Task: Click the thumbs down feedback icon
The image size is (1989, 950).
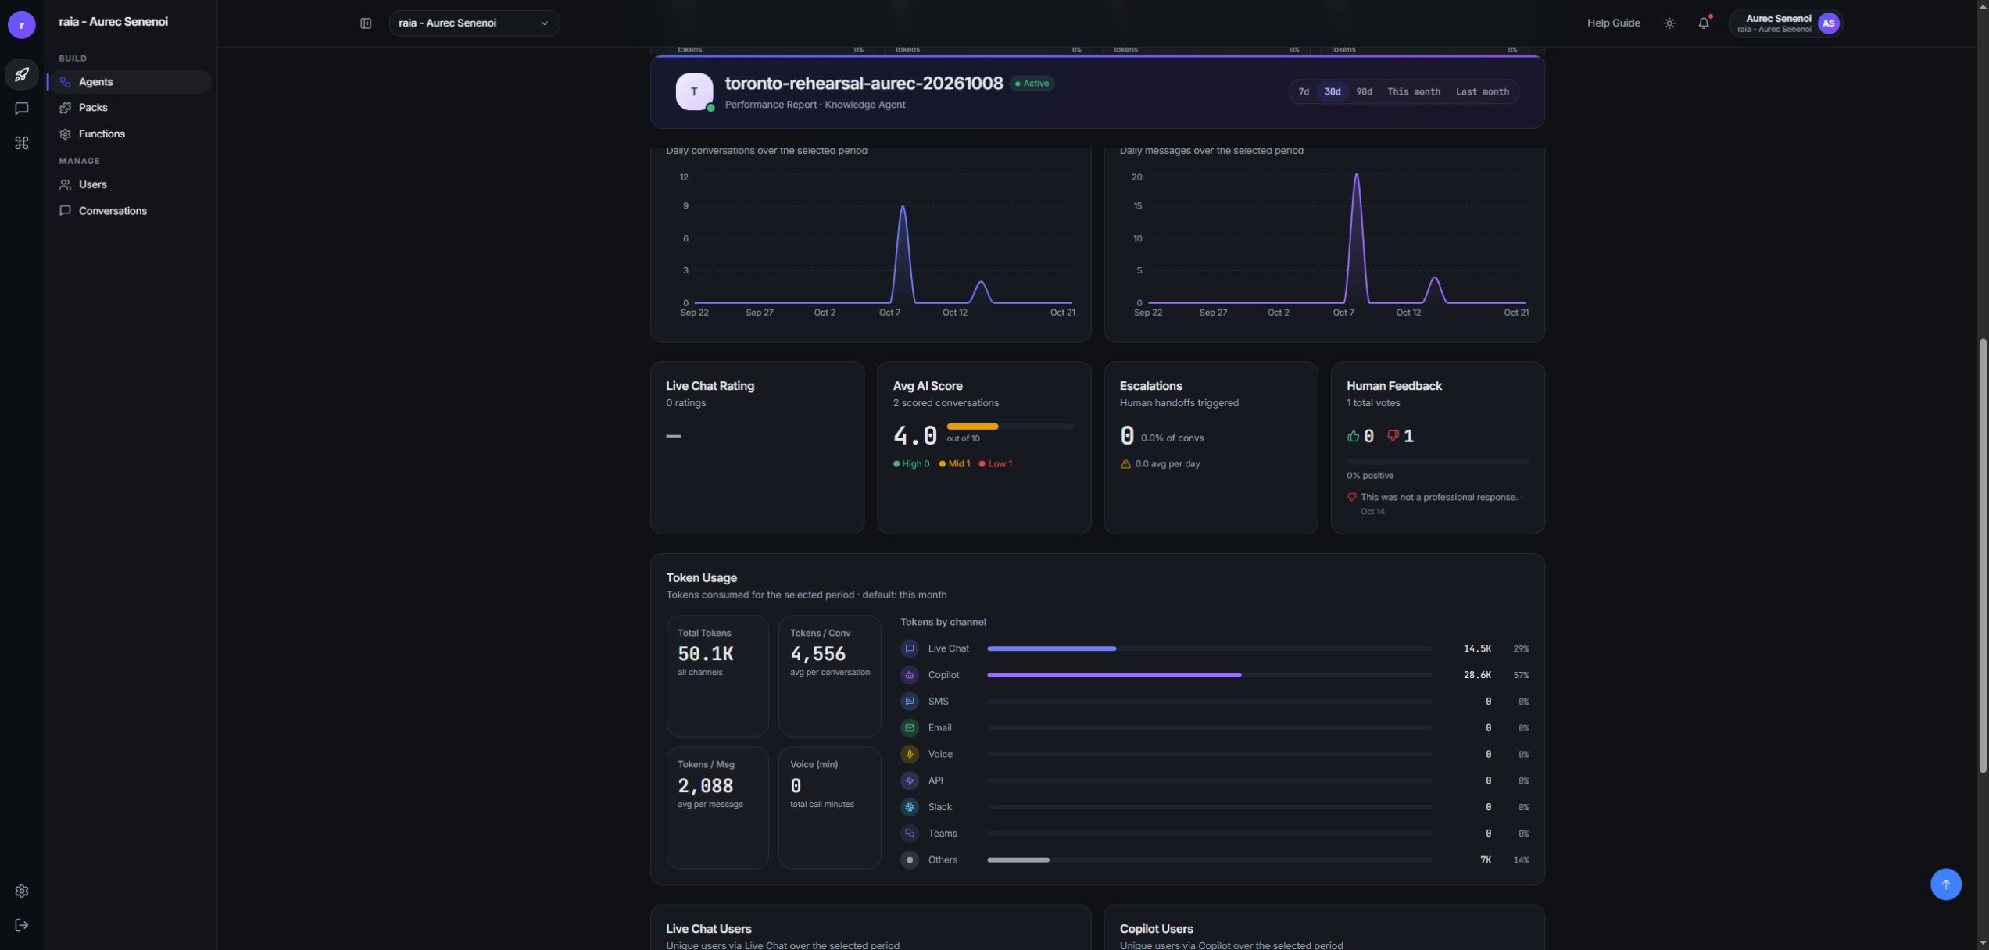Action: (1393, 436)
